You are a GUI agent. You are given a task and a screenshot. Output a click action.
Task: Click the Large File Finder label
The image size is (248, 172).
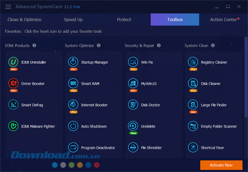tap(214, 105)
